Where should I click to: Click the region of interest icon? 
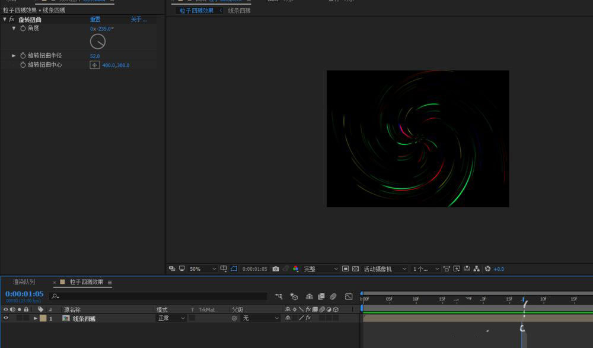click(x=346, y=269)
